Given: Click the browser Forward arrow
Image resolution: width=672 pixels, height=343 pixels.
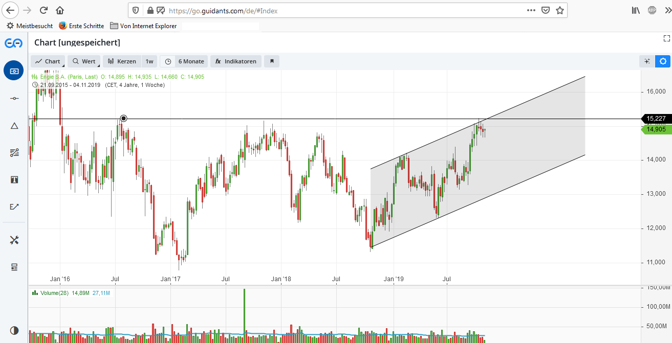Looking at the screenshot, I should click(x=27, y=10).
